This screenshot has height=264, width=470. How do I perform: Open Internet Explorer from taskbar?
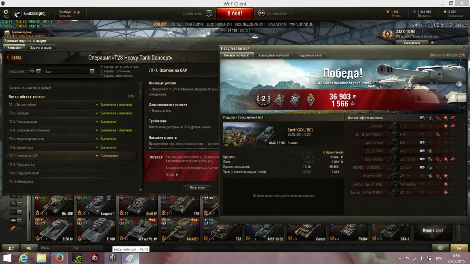point(23,258)
